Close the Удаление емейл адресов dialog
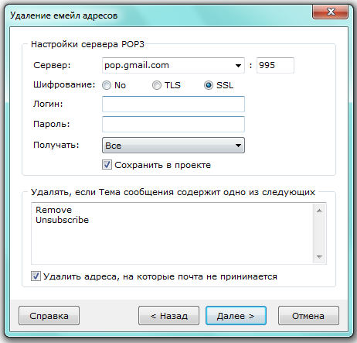The height and width of the screenshot is (343, 357). (330, 12)
